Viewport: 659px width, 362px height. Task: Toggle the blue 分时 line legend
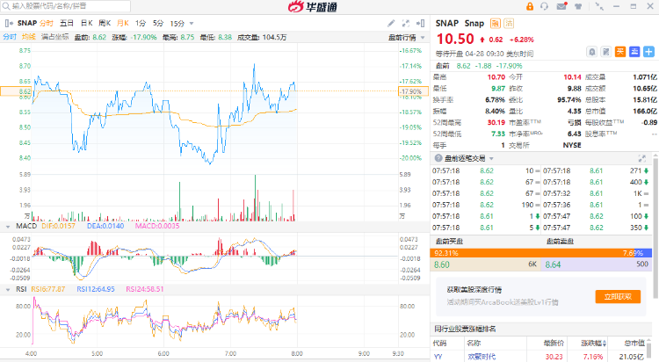coord(10,37)
